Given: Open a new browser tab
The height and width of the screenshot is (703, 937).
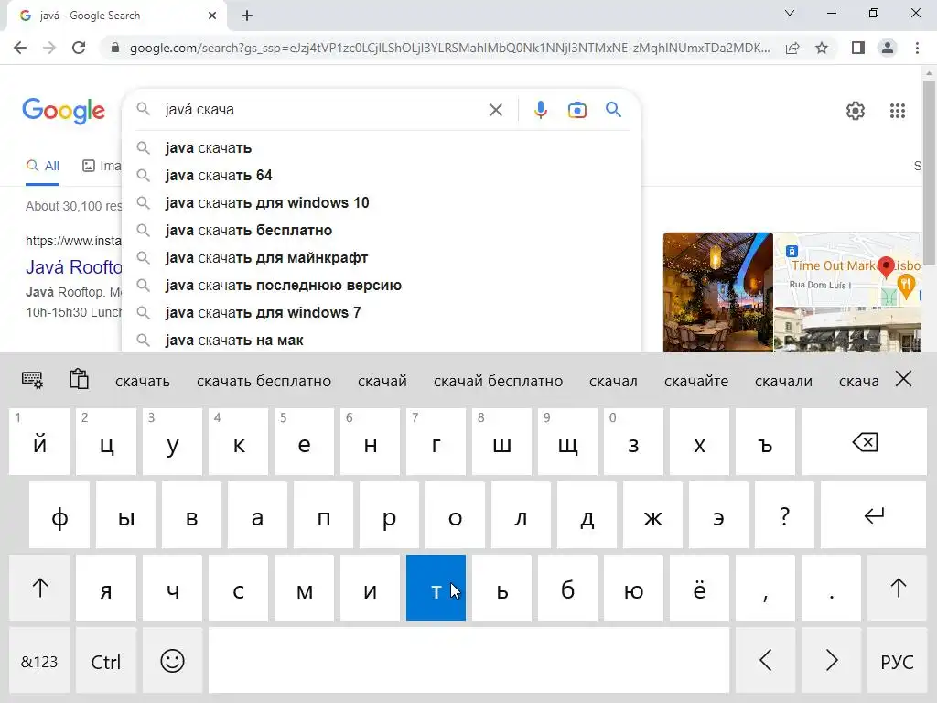Looking at the screenshot, I should point(247,16).
